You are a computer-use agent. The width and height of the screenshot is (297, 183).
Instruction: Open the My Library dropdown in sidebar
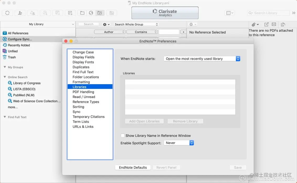(x=38, y=24)
